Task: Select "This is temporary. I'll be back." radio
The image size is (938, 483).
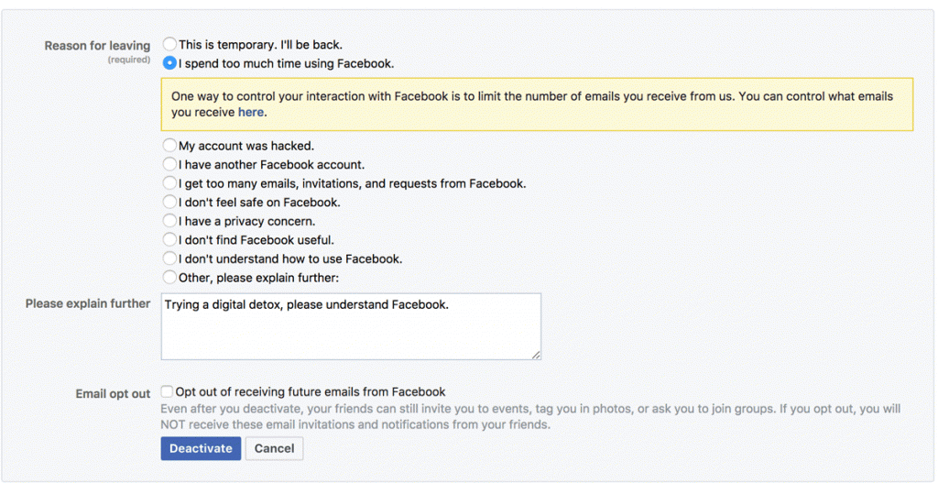Action: 169,44
